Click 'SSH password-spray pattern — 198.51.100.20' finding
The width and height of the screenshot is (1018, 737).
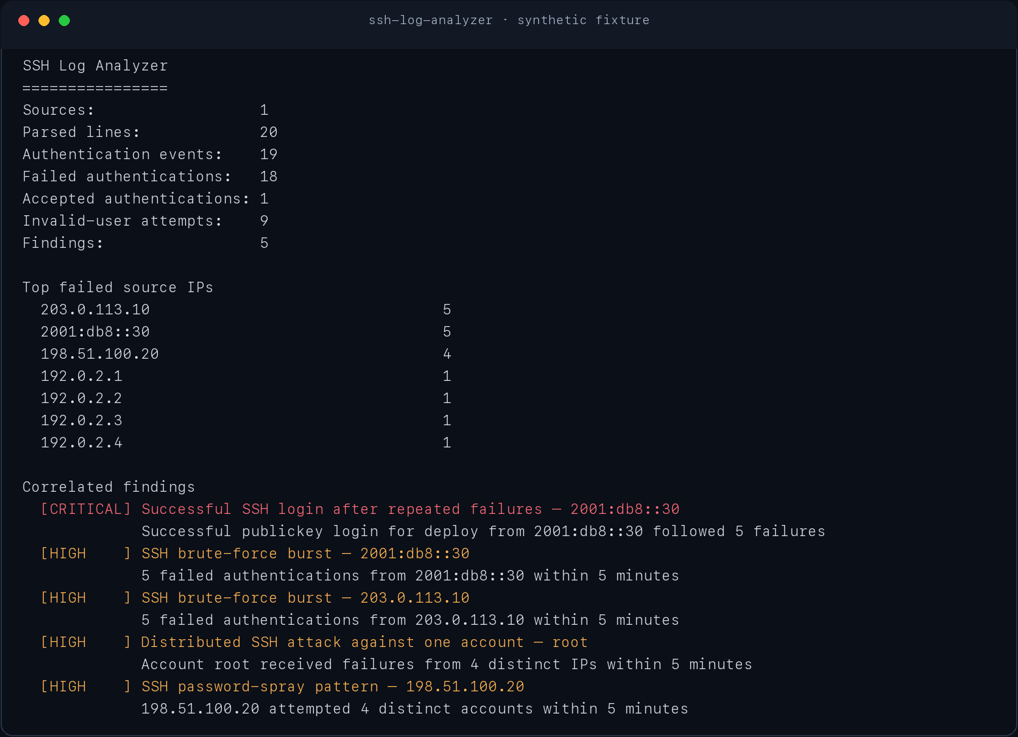[x=333, y=687]
